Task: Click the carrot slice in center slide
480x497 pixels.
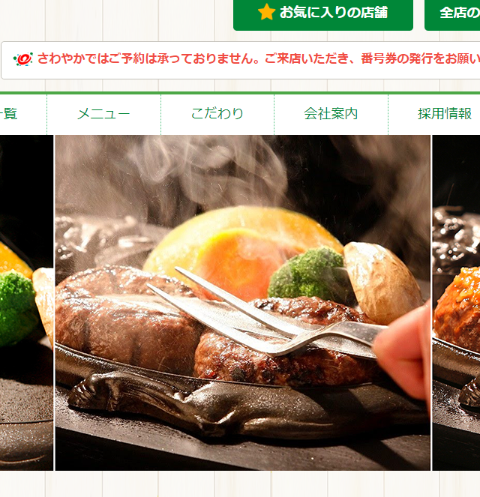Action: [241, 263]
